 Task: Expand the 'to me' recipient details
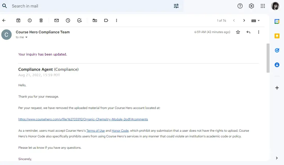coord(26,37)
